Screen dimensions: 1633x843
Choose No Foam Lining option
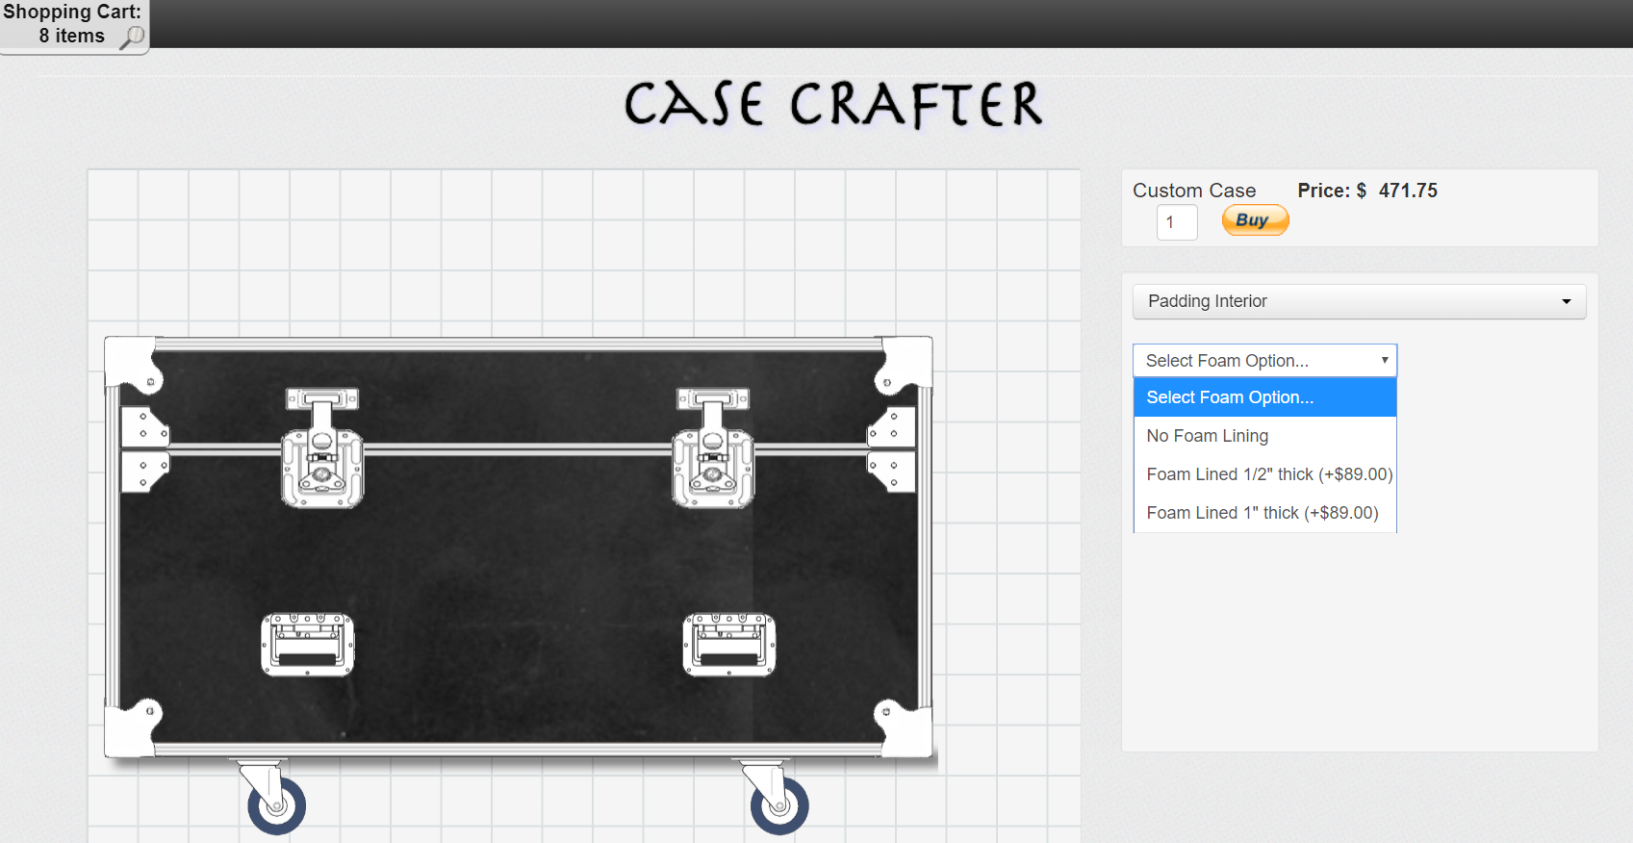coord(1207,436)
